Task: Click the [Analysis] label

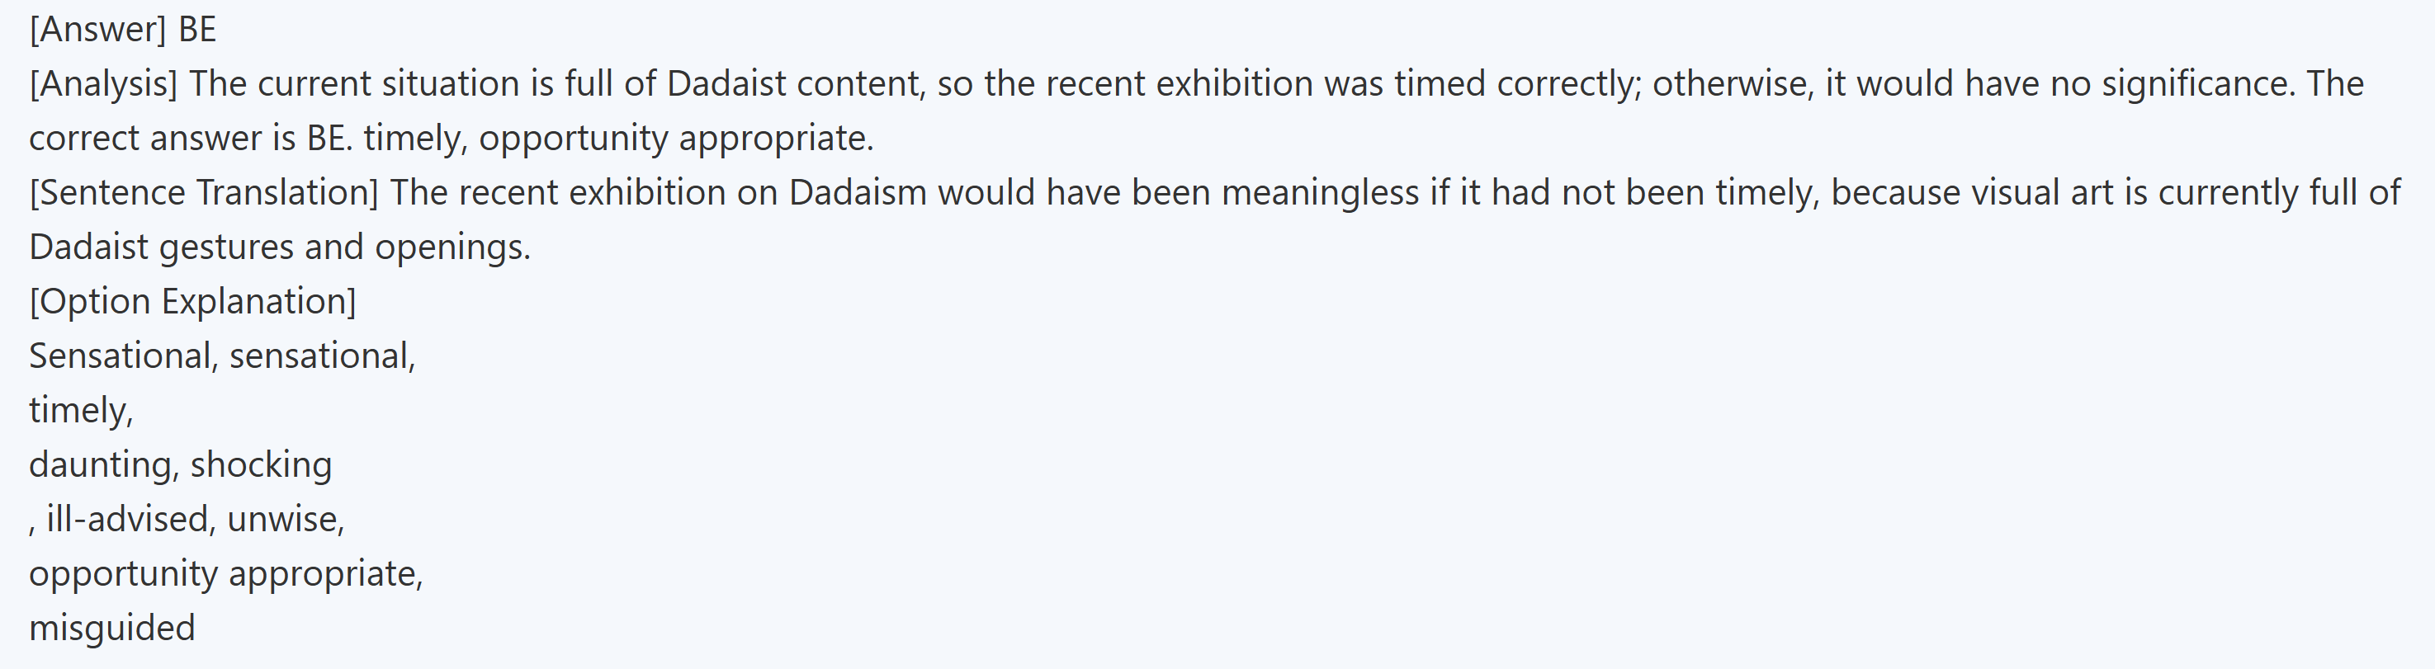Action: point(103,84)
